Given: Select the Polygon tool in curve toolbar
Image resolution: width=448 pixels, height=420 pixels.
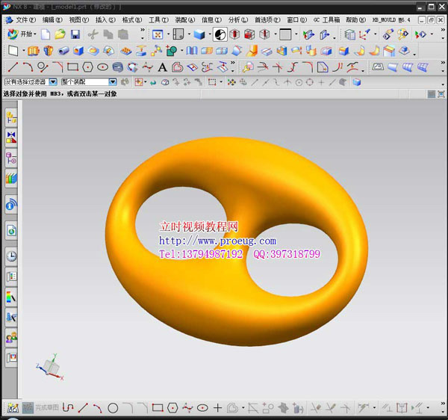Looking at the screenshot, I should pyautogui.click(x=87, y=67).
